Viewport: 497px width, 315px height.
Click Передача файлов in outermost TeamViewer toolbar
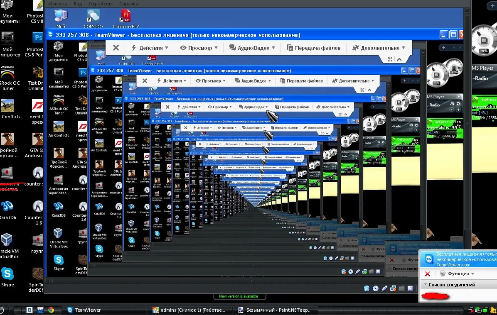point(314,48)
